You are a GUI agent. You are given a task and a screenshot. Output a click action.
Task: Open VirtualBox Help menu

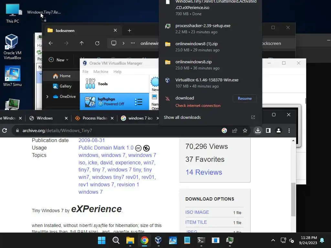coord(117,72)
